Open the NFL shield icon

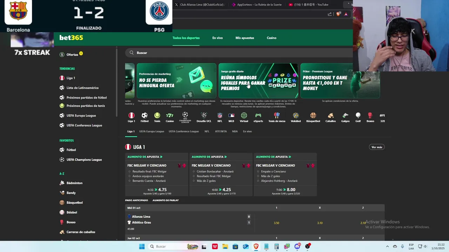(220, 117)
